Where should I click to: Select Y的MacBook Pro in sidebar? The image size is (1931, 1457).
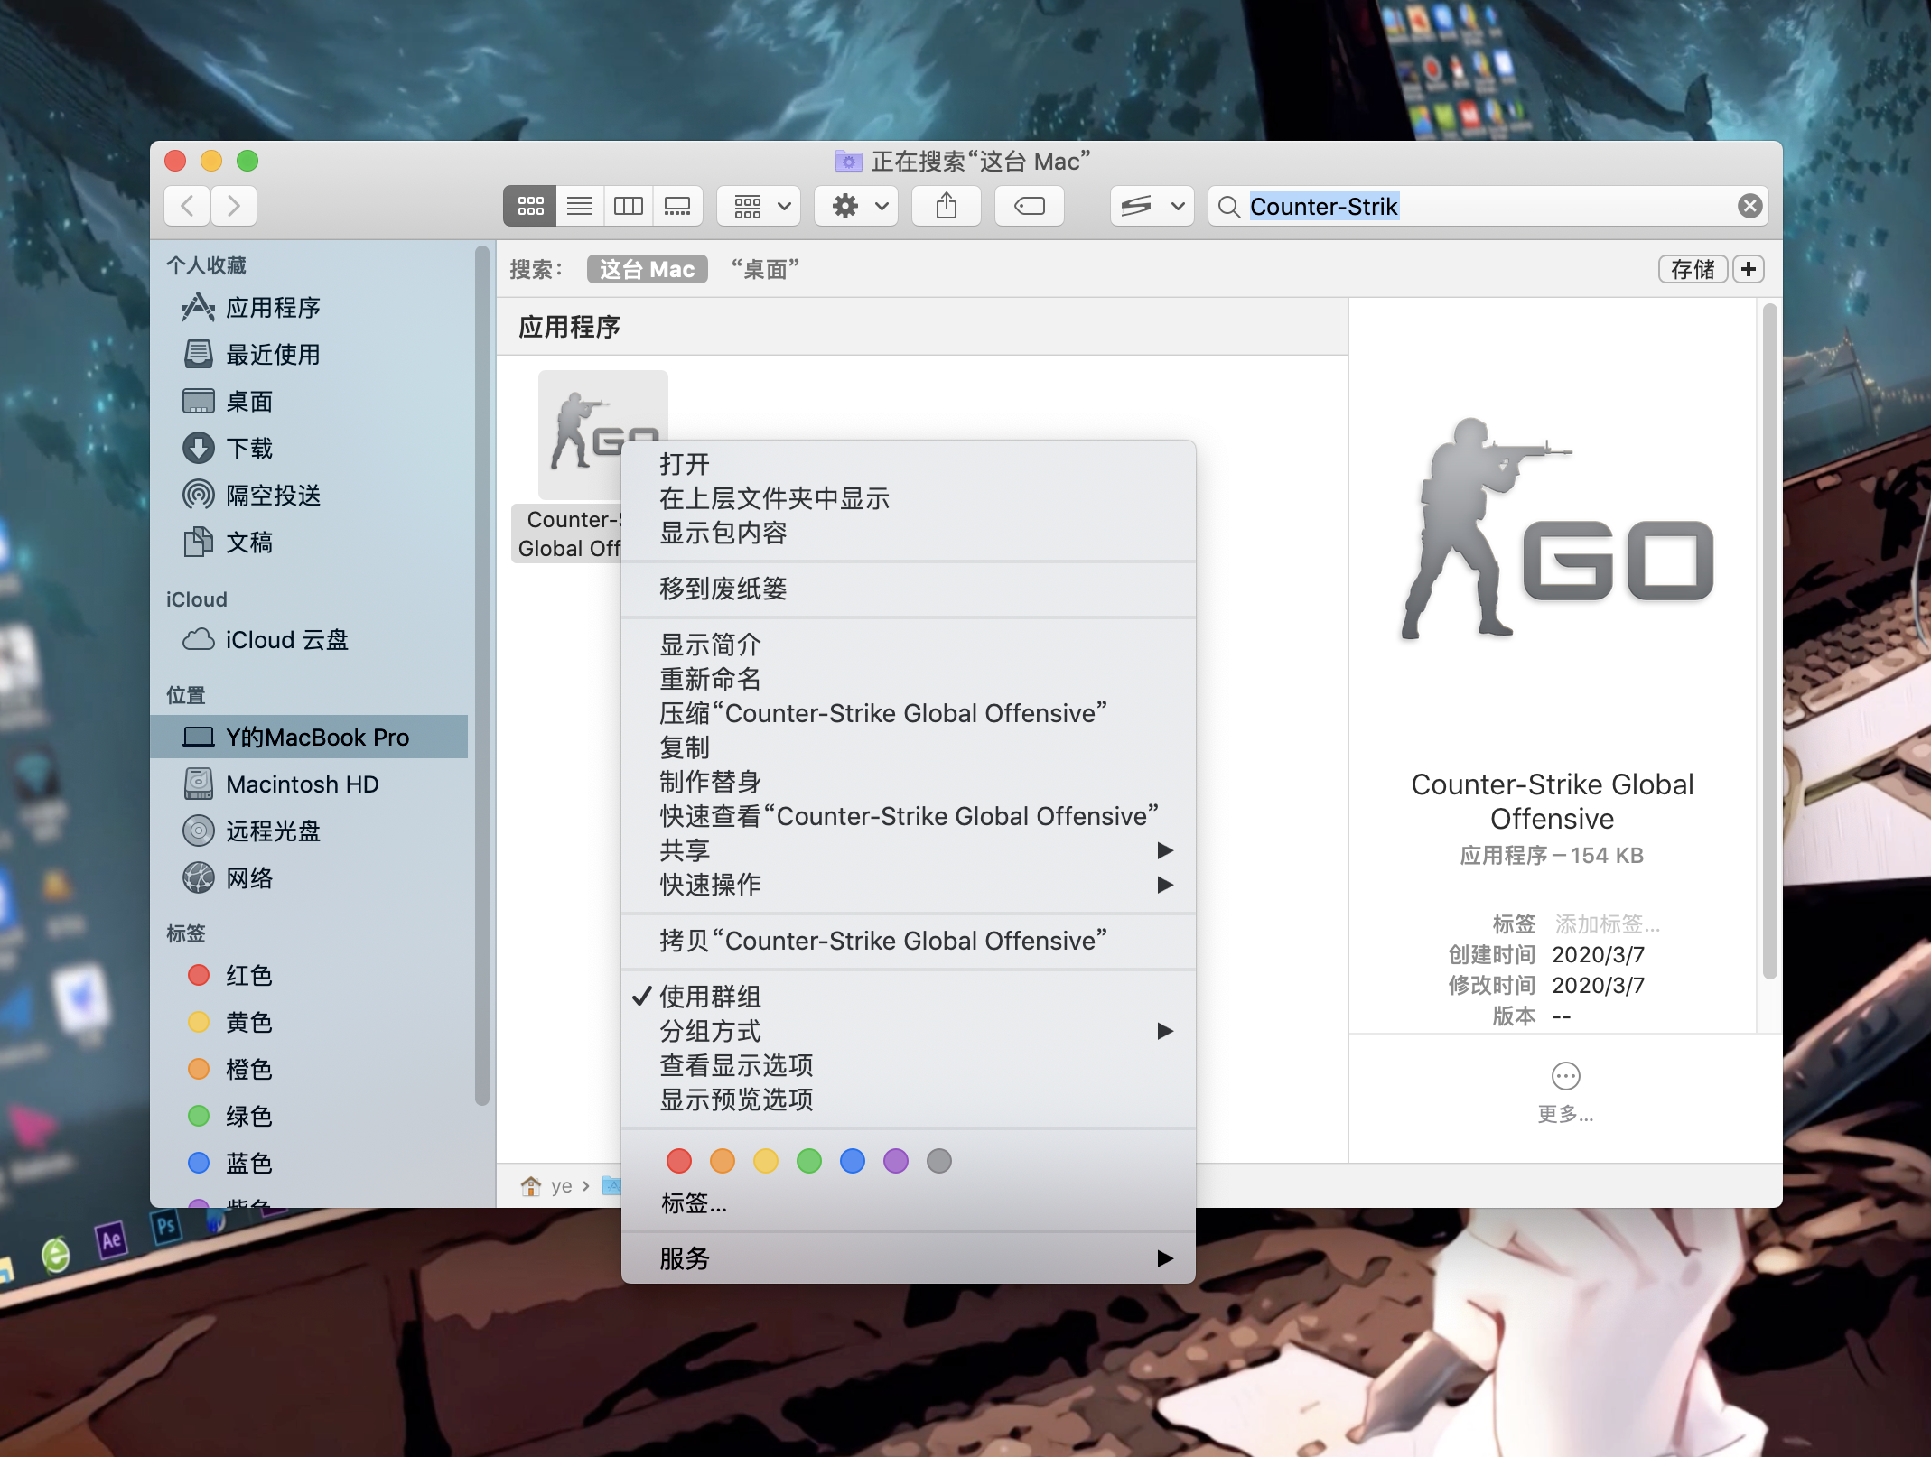(311, 738)
